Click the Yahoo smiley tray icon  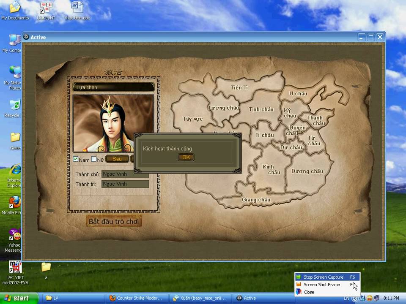[x=370, y=298]
